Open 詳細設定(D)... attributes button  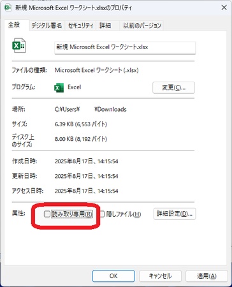pos(175,214)
